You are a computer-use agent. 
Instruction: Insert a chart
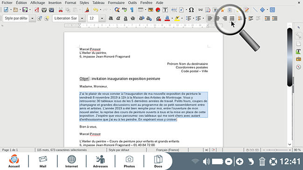click(x=158, y=10)
